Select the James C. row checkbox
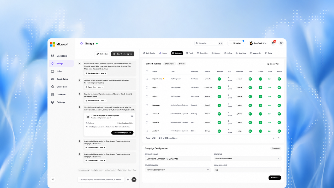The width and height of the screenshot is (334, 188). coord(147,114)
